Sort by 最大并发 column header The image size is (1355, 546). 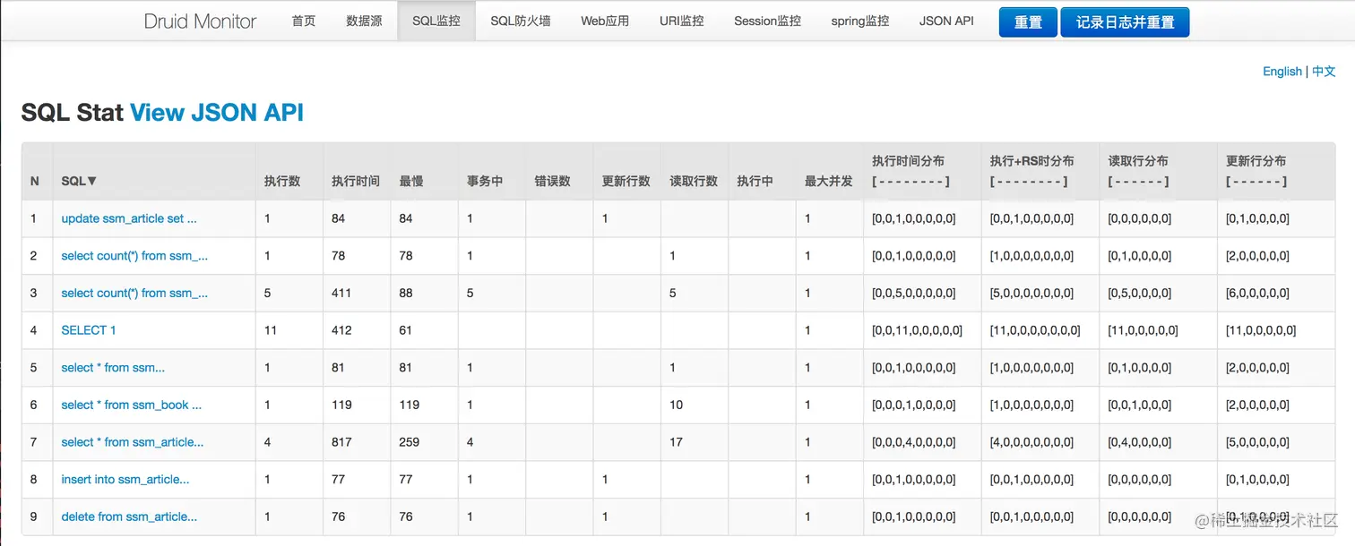tap(829, 181)
